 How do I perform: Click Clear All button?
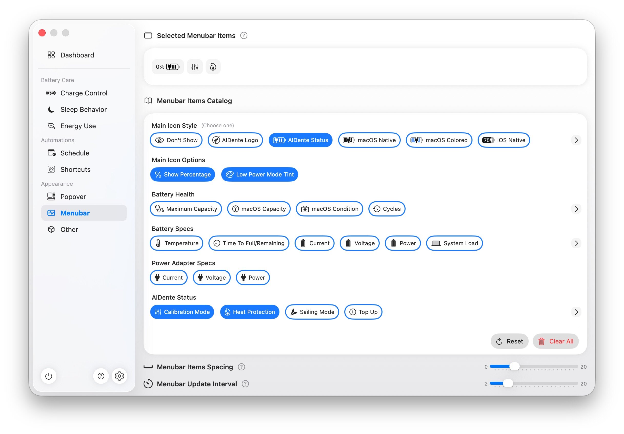[x=556, y=342]
